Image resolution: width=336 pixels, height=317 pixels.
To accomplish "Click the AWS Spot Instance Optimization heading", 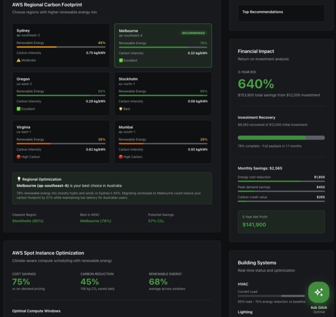I will pos(48,253).
